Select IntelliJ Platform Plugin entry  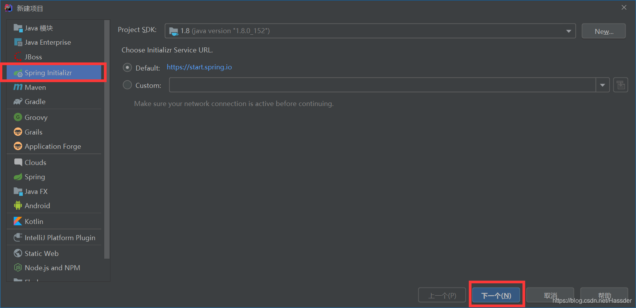pos(54,237)
